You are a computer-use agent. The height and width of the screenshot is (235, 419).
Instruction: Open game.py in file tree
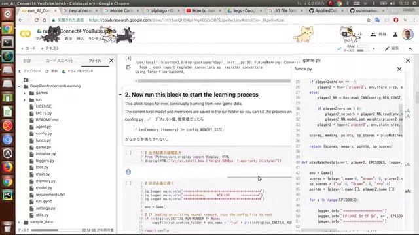click(43, 147)
